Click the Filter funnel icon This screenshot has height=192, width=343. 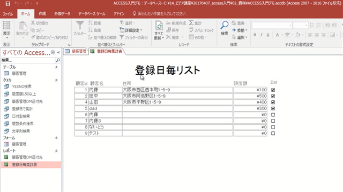pyautogui.click(x=80, y=26)
